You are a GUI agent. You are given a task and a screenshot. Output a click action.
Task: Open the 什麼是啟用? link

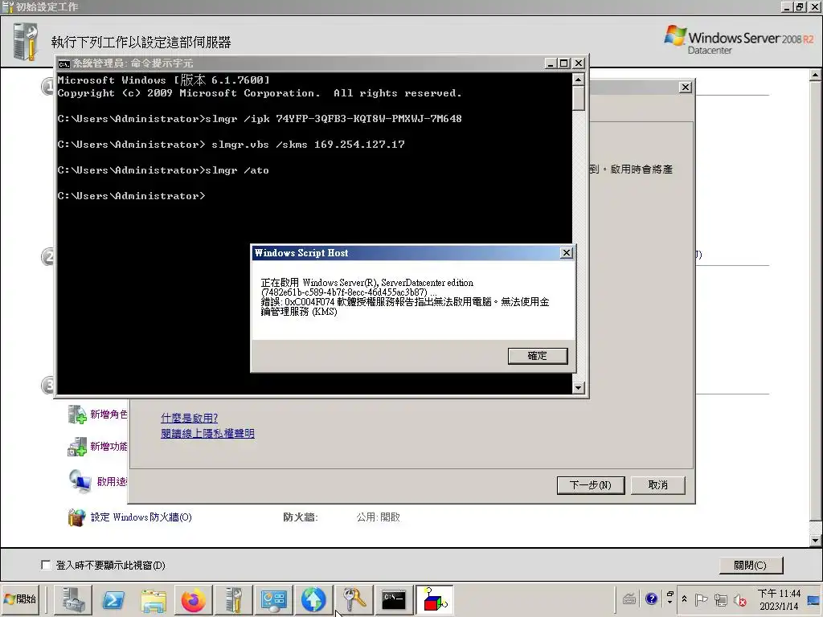point(189,418)
